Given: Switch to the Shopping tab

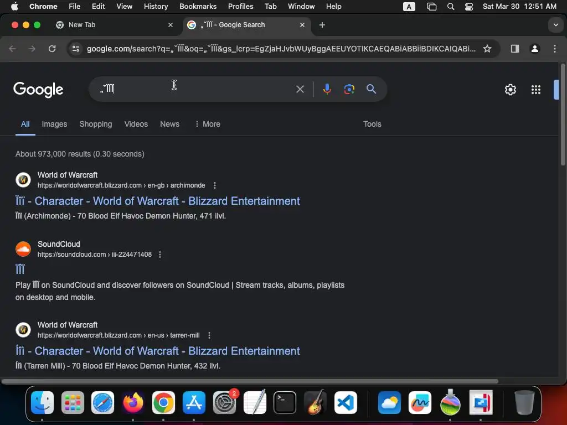Looking at the screenshot, I should [x=95, y=124].
